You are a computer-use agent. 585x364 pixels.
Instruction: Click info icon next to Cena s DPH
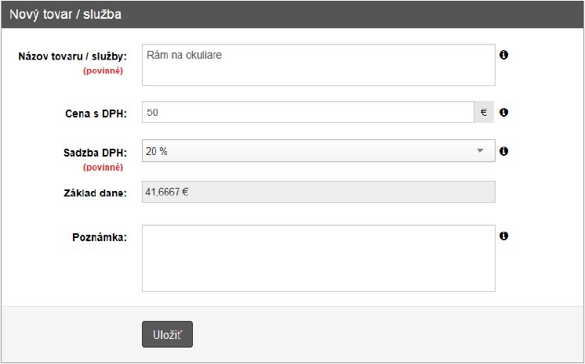504,113
